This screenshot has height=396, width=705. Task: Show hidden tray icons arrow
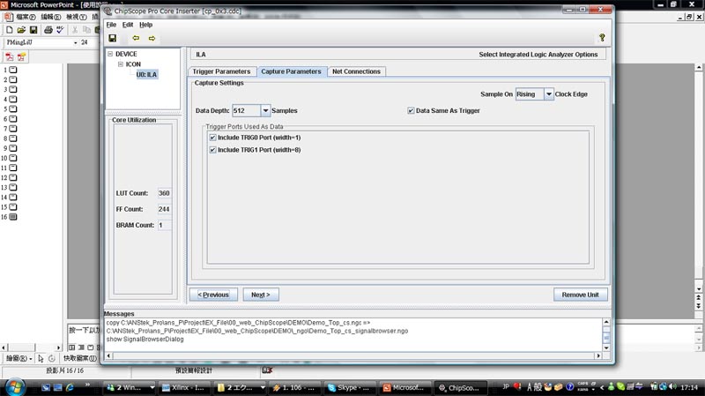(602, 387)
